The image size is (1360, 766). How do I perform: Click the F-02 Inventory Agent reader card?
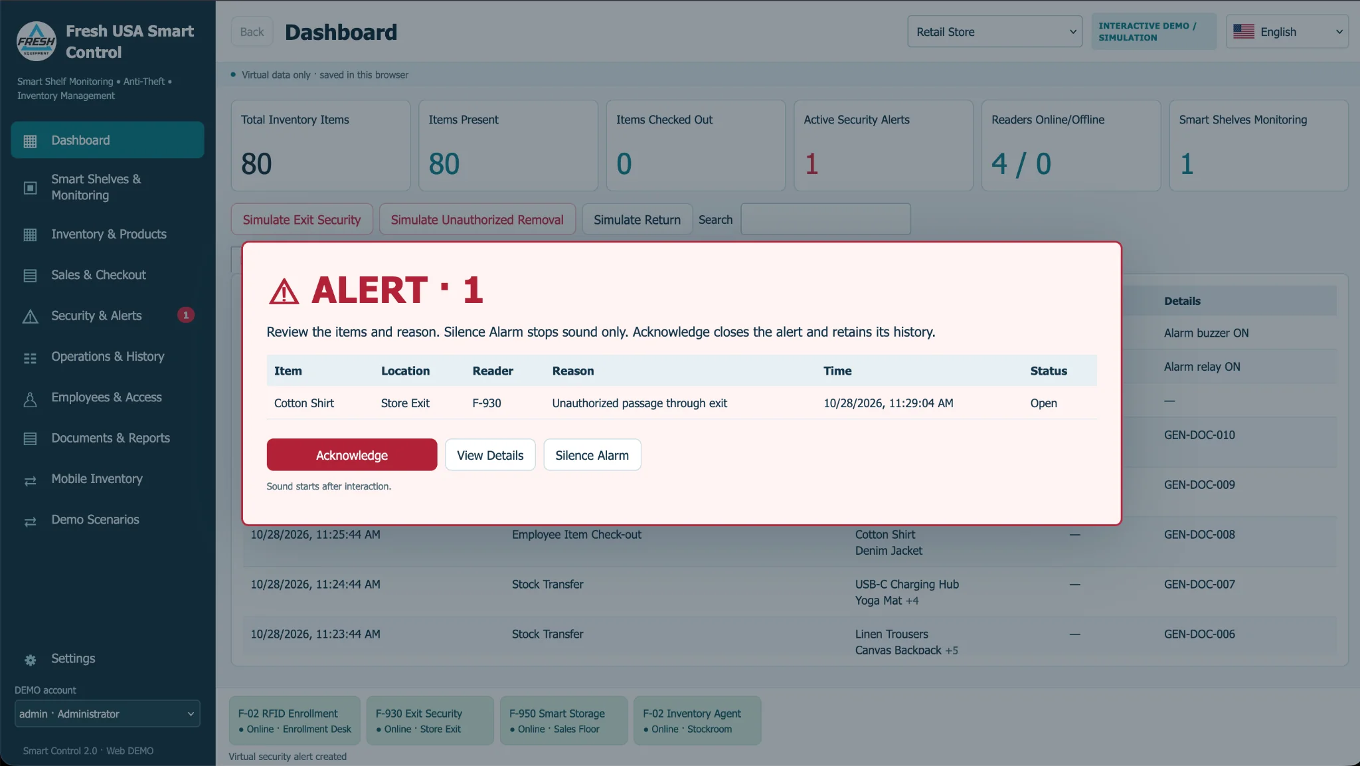(697, 720)
